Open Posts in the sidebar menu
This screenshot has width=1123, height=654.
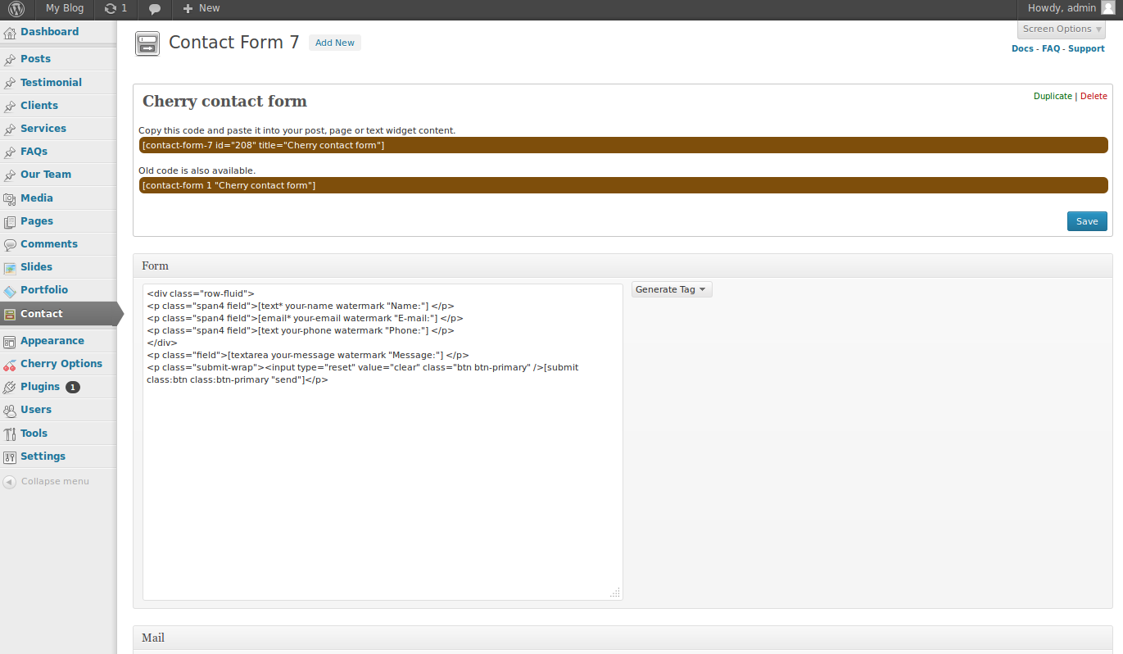pos(36,59)
